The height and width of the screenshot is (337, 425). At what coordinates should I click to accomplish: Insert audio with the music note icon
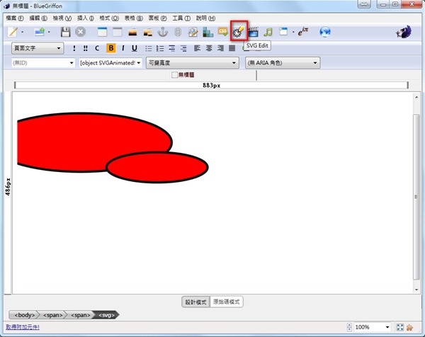coord(268,32)
